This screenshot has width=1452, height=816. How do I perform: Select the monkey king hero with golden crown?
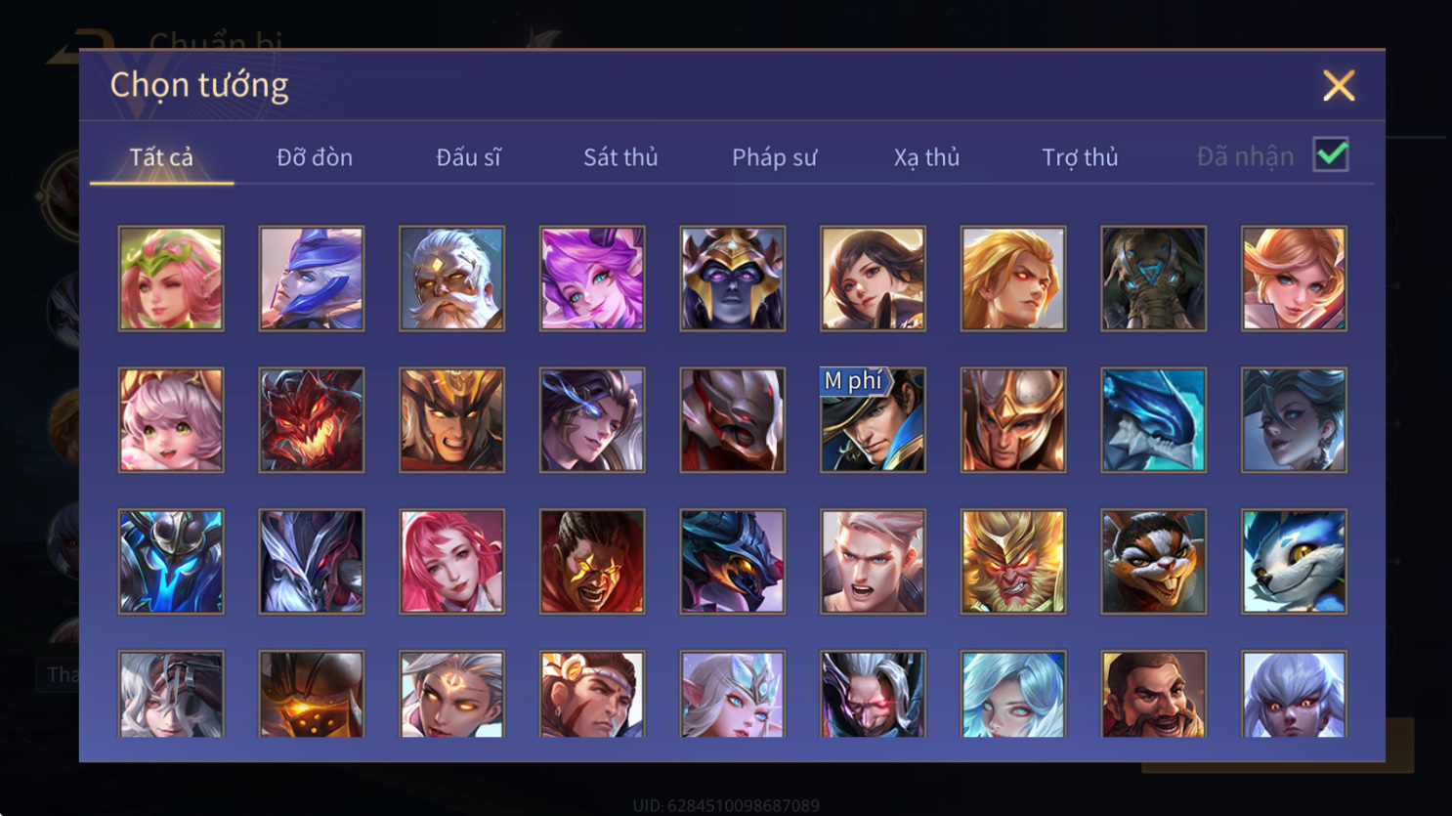click(1013, 562)
